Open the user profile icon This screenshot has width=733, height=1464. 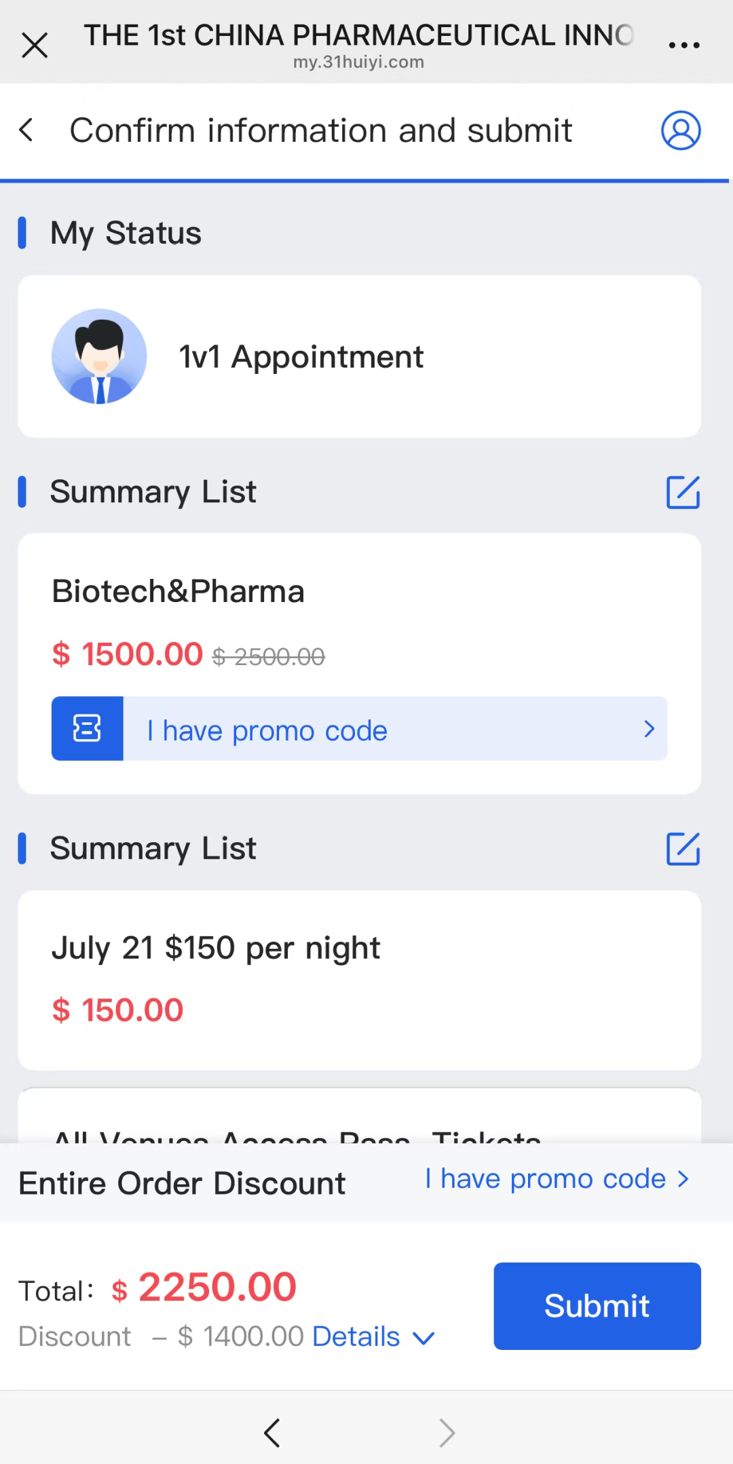(681, 130)
